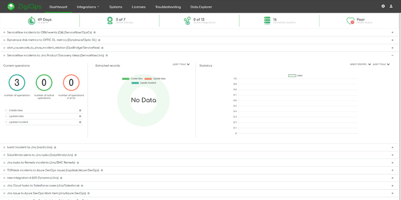Click the active licenses badge icon

(x=110, y=21)
